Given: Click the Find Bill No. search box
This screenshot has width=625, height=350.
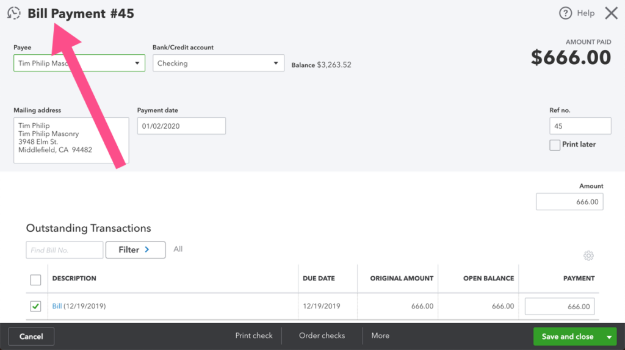Looking at the screenshot, I should (x=65, y=250).
